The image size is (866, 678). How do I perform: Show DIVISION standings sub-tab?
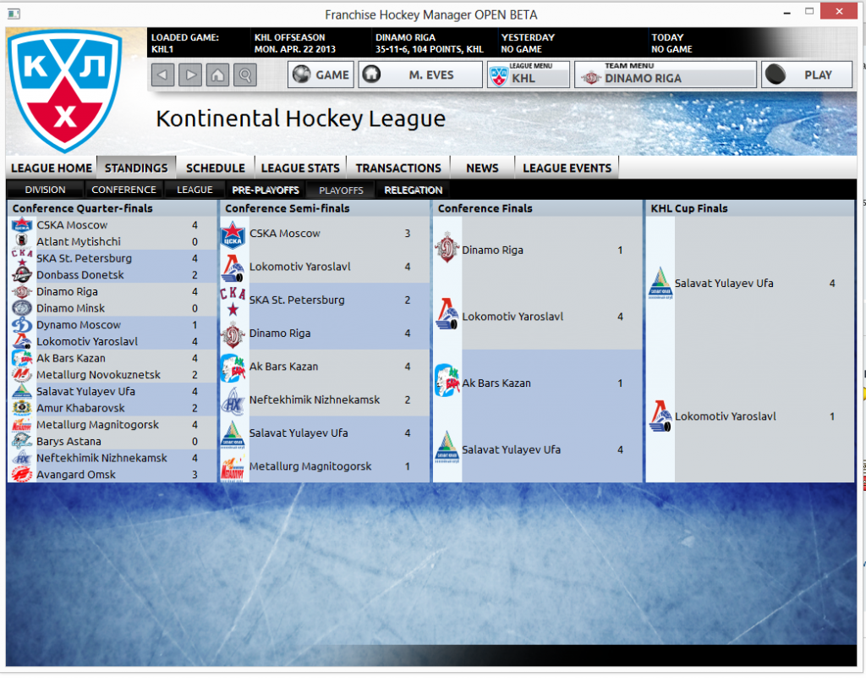pyautogui.click(x=46, y=190)
